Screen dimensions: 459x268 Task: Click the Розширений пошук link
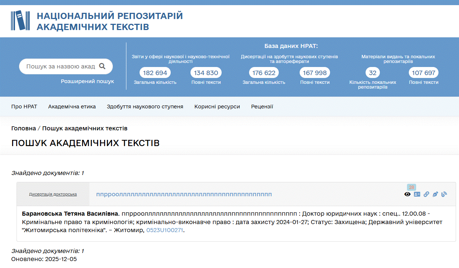click(x=87, y=81)
